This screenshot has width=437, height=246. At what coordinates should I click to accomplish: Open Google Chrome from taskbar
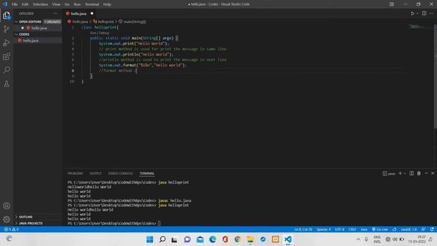(238, 239)
